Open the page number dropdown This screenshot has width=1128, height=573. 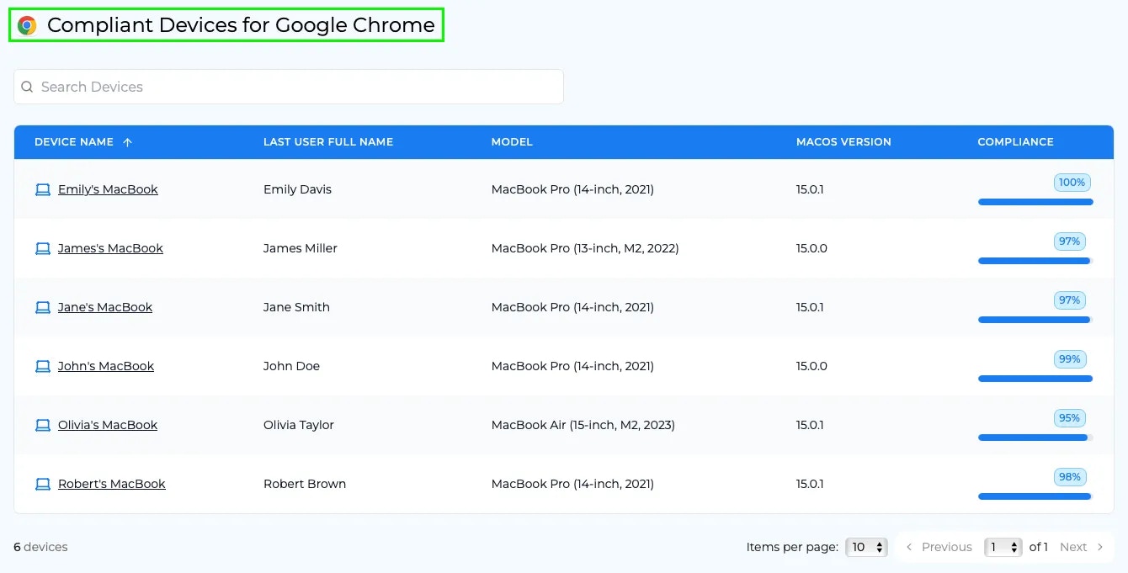coord(1003,547)
